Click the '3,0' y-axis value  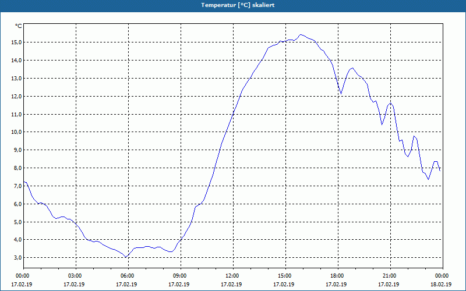point(18,257)
